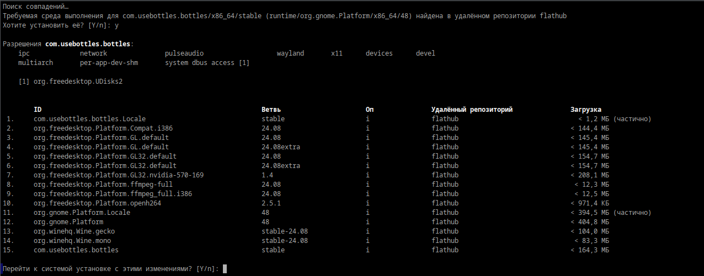This screenshot has height=276, width=704.
Task: Click on org.freedesktop.Platform.openh264 entry
Action: coord(98,203)
